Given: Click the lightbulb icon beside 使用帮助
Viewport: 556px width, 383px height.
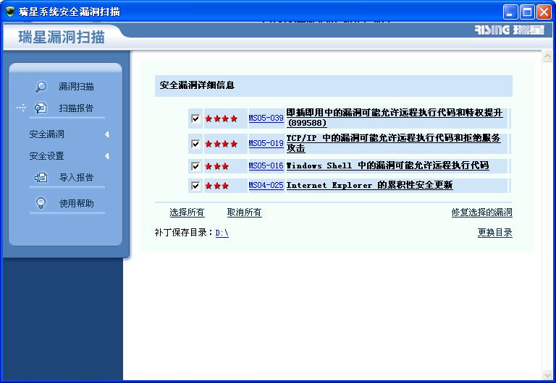Looking at the screenshot, I should [41, 203].
